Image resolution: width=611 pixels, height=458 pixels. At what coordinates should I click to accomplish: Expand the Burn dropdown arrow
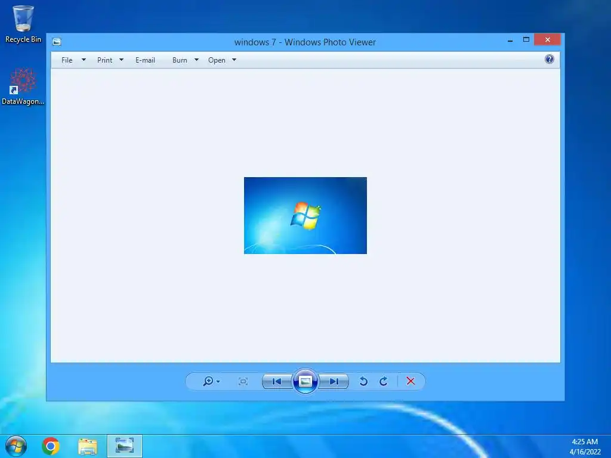[196, 60]
